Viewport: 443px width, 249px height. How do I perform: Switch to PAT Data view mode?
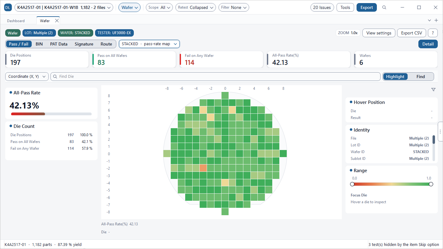59,44
